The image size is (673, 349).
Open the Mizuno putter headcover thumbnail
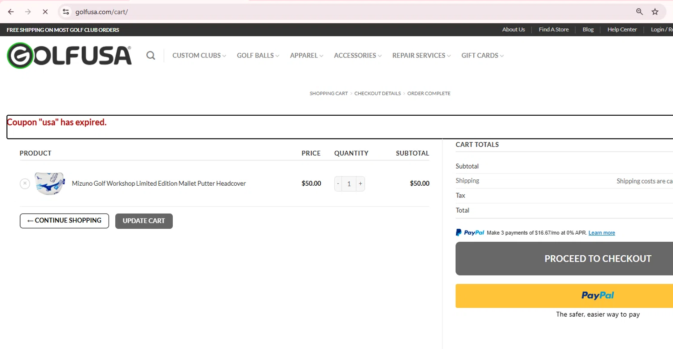point(49,183)
